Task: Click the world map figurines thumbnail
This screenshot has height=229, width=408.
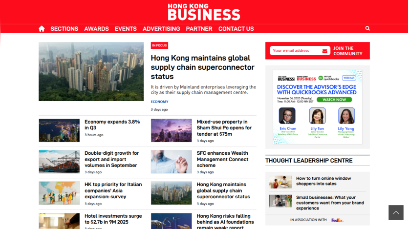Action: (59, 193)
